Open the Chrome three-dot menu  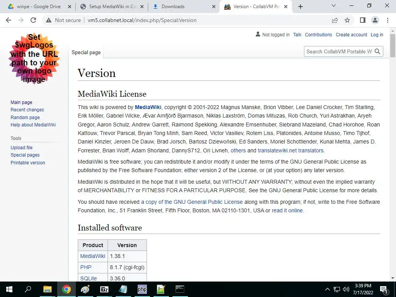click(x=387, y=20)
